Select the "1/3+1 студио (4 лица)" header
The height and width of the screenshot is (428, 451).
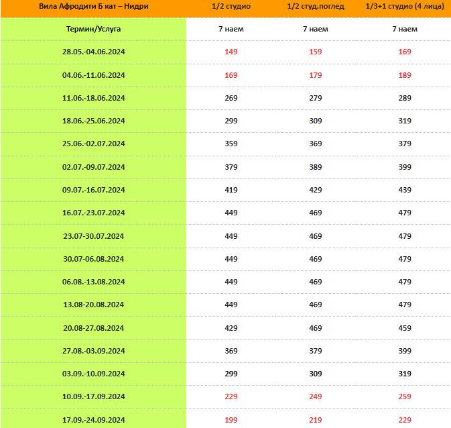[x=404, y=6]
